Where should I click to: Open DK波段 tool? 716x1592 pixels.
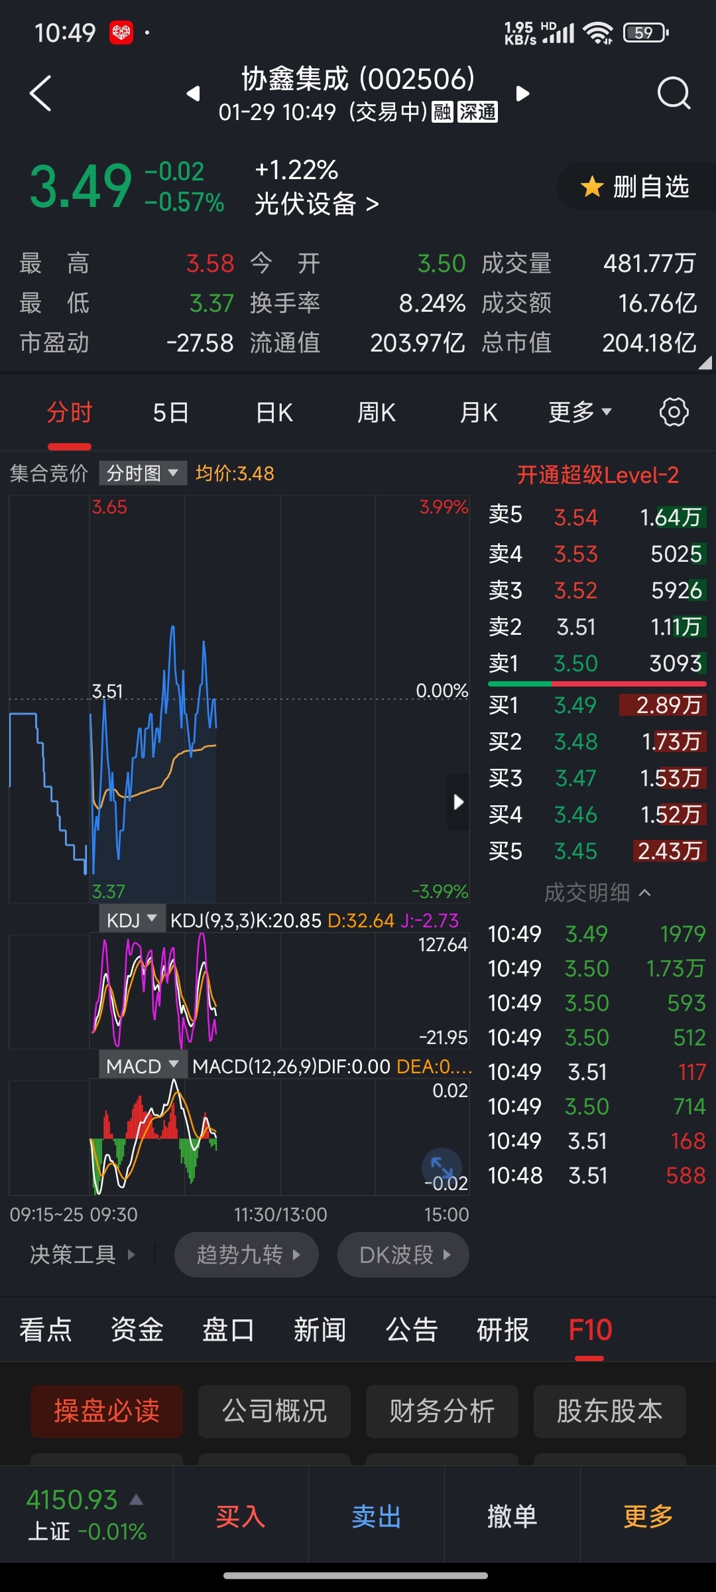(x=403, y=1254)
